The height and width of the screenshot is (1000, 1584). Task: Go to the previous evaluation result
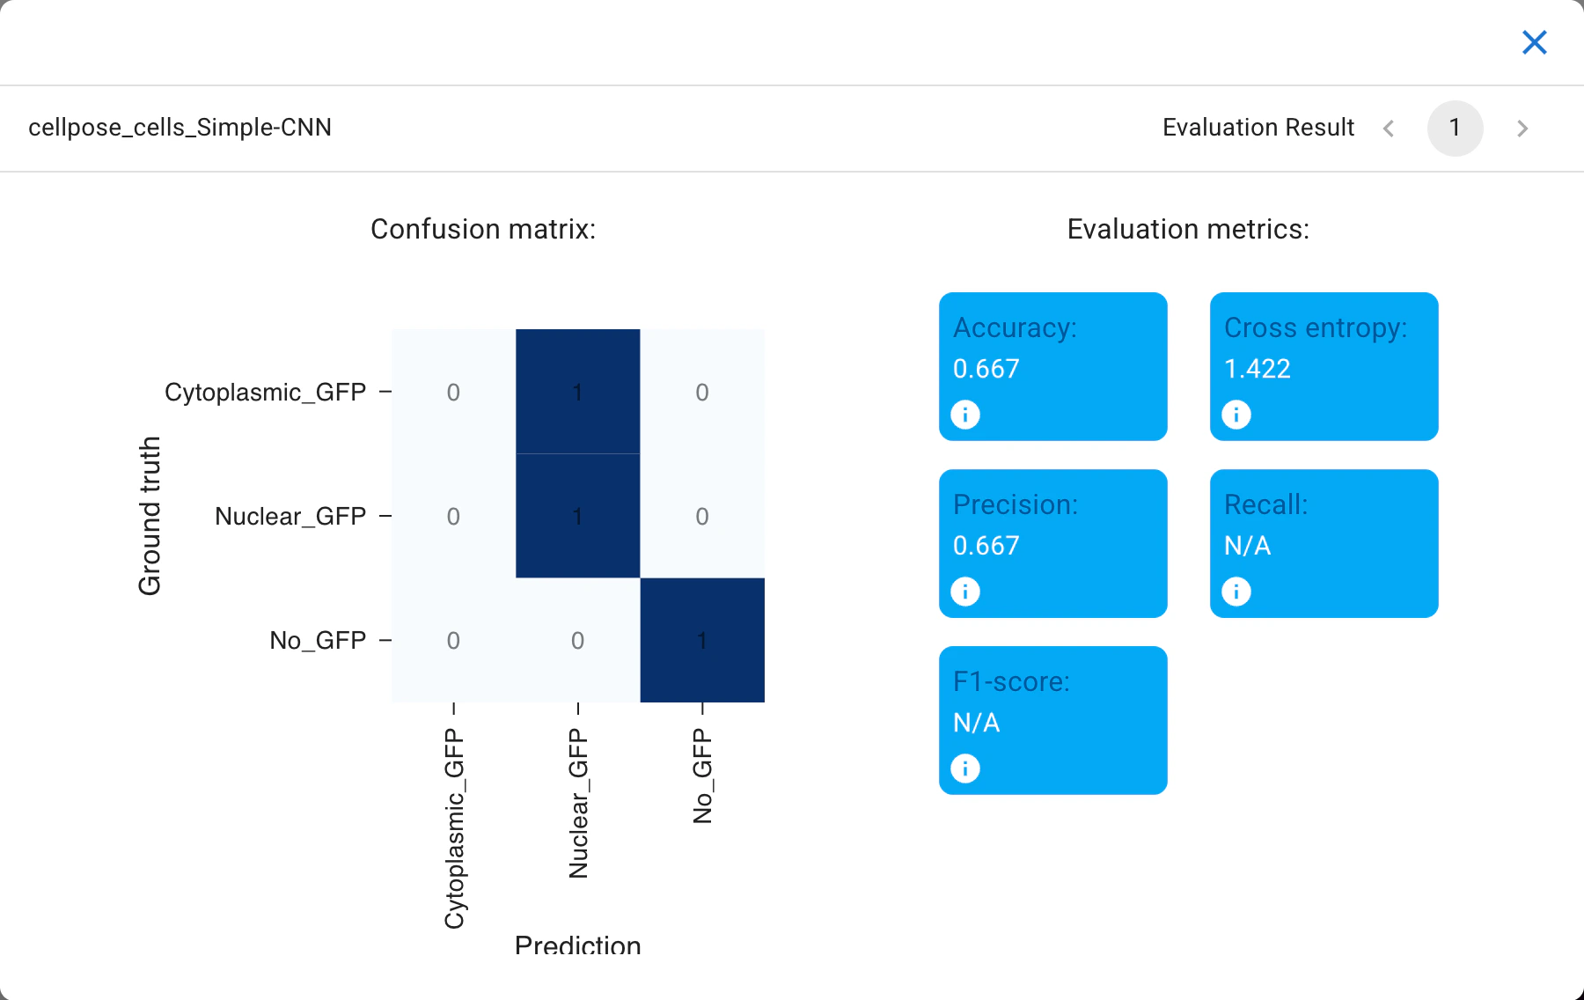pos(1389,129)
